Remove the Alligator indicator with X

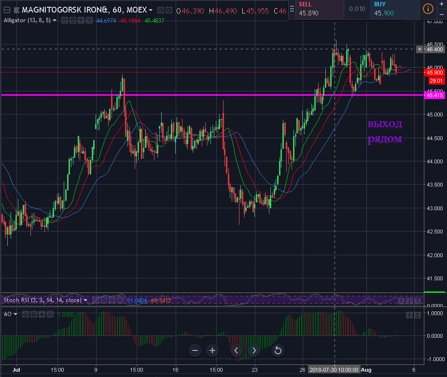(89, 21)
